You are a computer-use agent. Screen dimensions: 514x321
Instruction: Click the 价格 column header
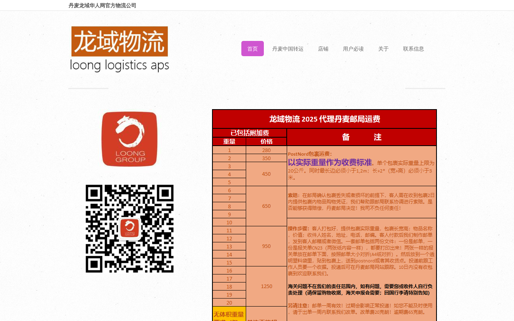pos(267,142)
